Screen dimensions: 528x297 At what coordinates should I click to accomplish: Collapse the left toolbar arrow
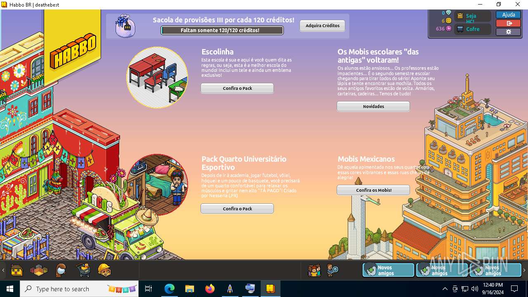(3, 271)
